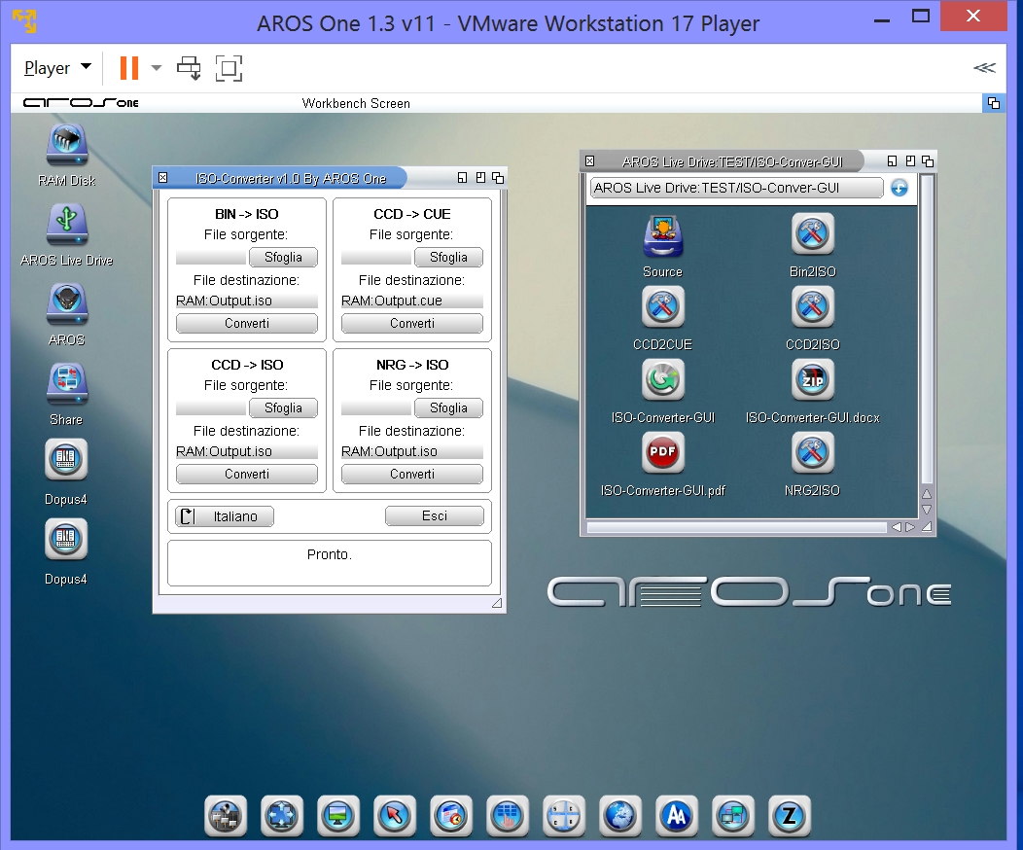The height and width of the screenshot is (850, 1023).
Task: Select the upper Dopus4 desktop icon
Action: point(66,459)
